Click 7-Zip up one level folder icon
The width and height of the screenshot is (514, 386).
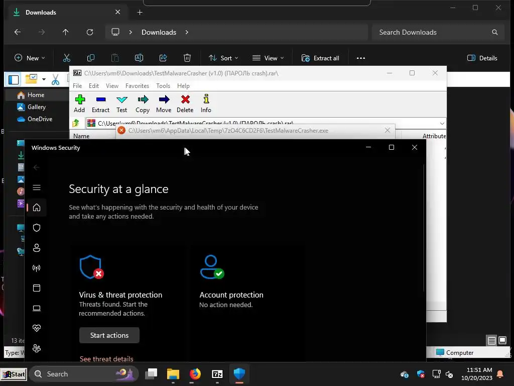click(76, 123)
